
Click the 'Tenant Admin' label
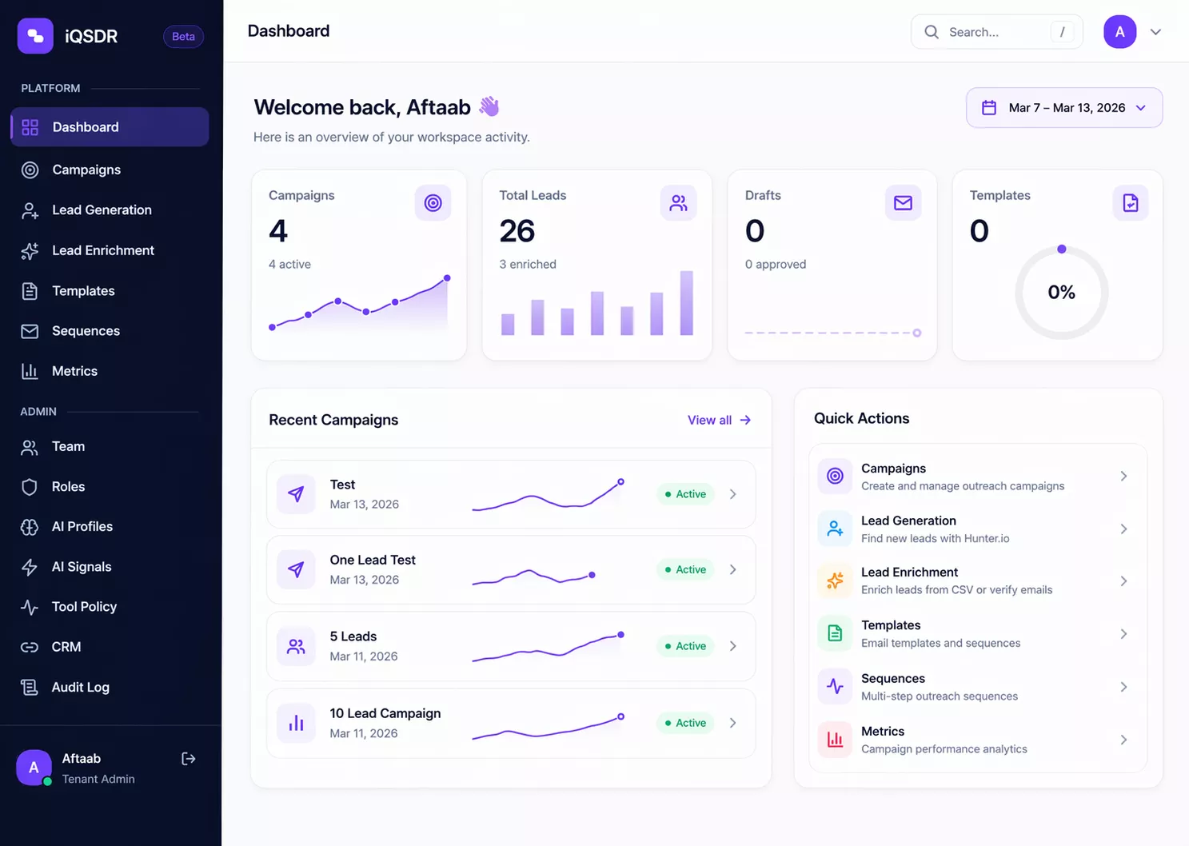click(98, 779)
